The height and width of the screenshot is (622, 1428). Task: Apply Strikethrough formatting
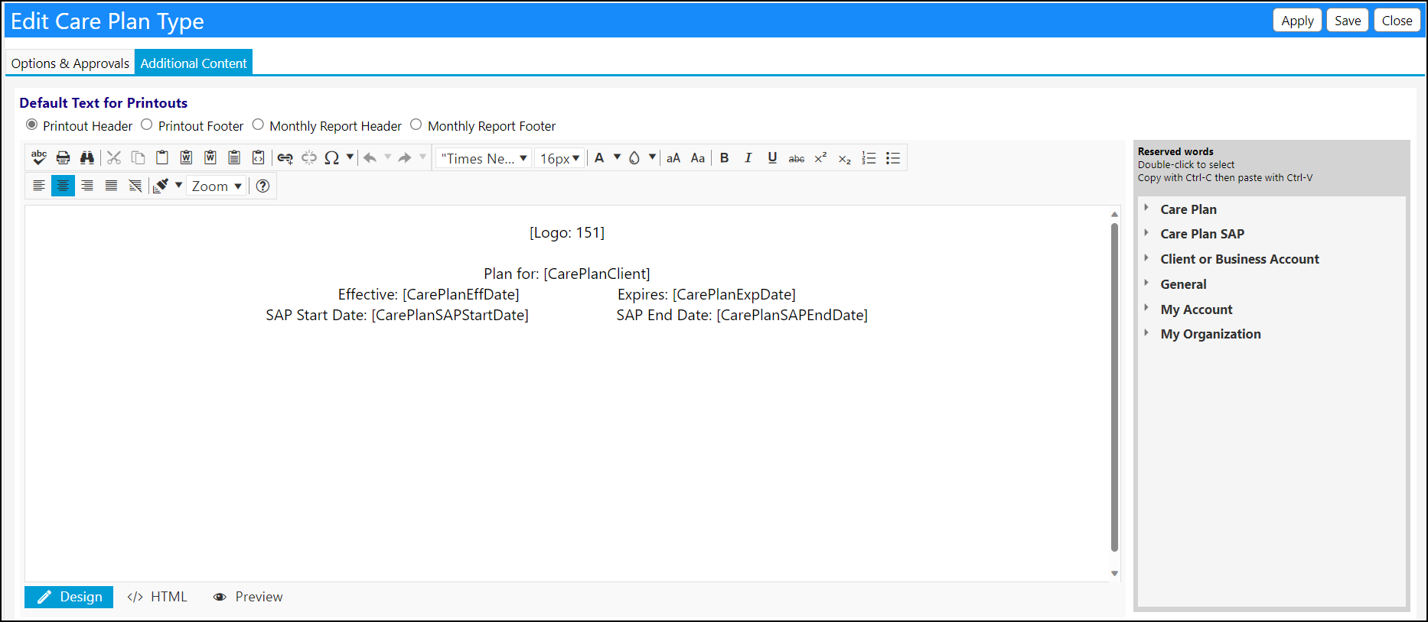(x=797, y=157)
